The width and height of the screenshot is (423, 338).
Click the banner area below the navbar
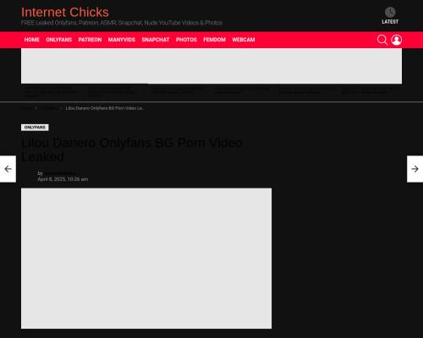[x=211, y=66]
